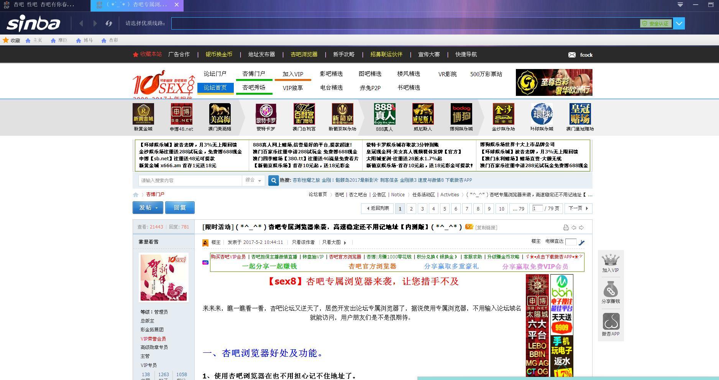Click the 回复 reply button
Image resolution: width=719 pixels, height=380 pixels.
pyautogui.click(x=180, y=207)
